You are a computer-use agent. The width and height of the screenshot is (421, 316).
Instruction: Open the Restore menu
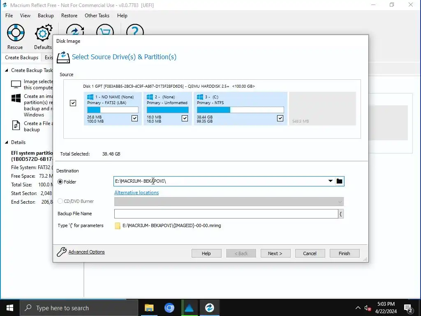pyautogui.click(x=69, y=16)
